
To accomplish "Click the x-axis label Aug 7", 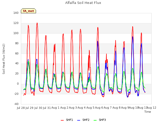I will (108, 108).
